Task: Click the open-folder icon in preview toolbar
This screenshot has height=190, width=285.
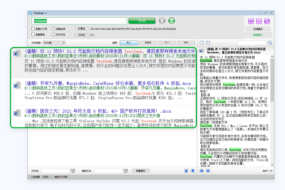Action: point(208,43)
